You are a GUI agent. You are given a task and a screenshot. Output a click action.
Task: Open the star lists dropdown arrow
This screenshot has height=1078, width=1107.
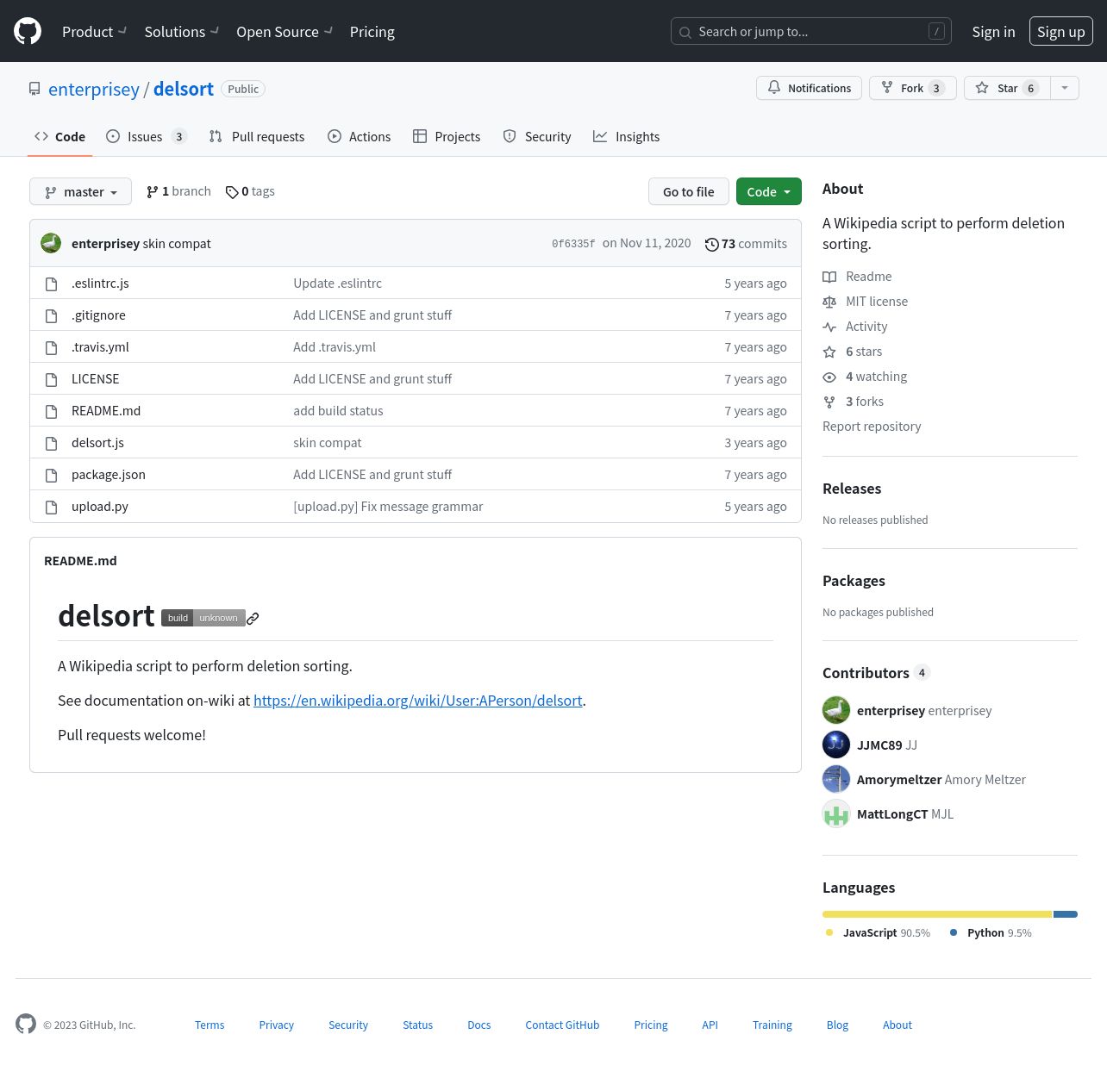pos(1065,88)
